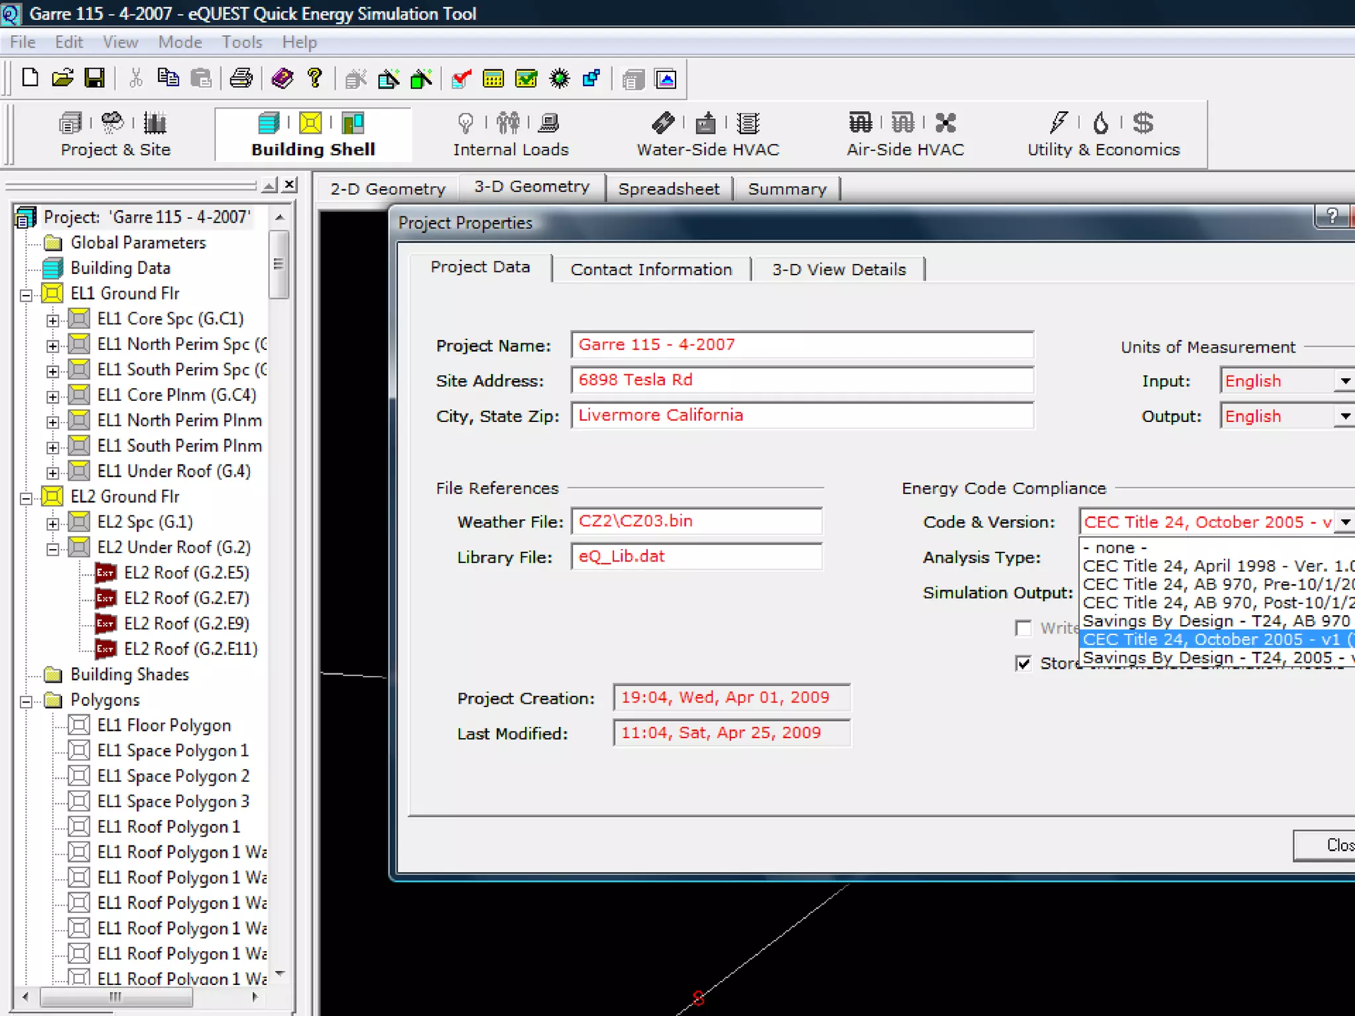Click the Save project toolbar icon
This screenshot has width=1355, height=1016.
pyautogui.click(x=95, y=79)
